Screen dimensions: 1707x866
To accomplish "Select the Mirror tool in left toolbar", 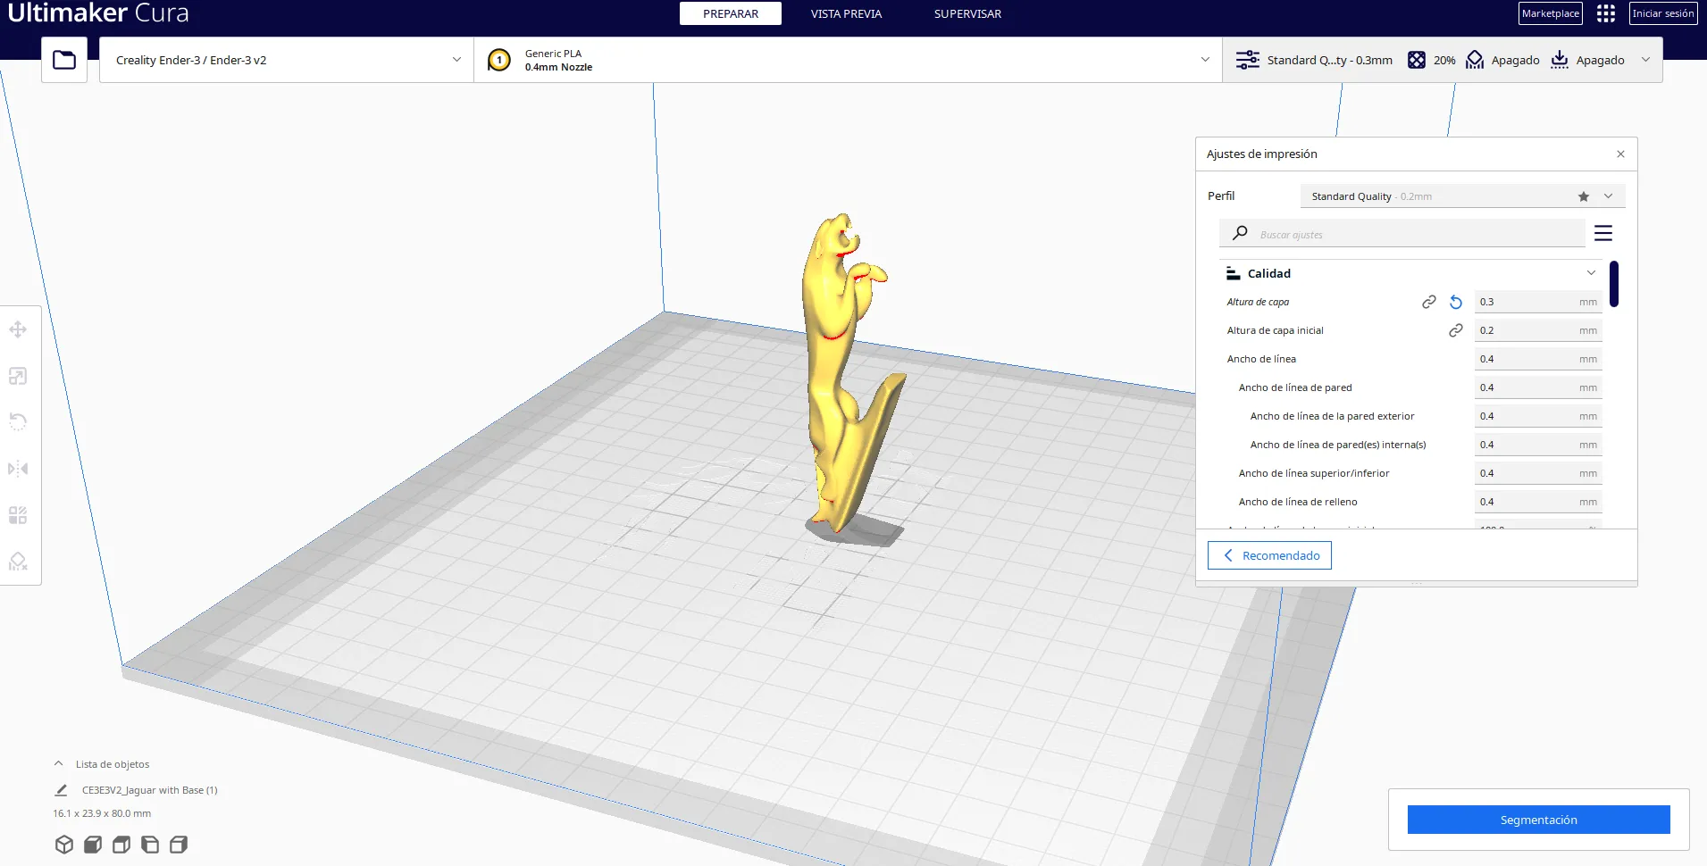I will click(18, 469).
